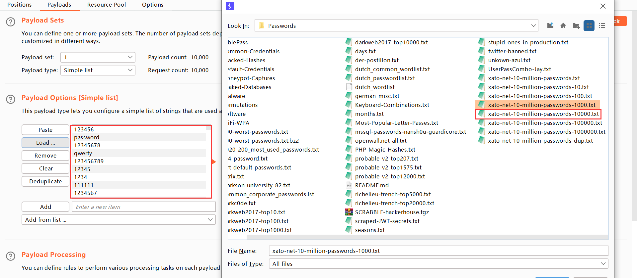Click the Payload Sets help icon
637x278 pixels.
(x=11, y=22)
